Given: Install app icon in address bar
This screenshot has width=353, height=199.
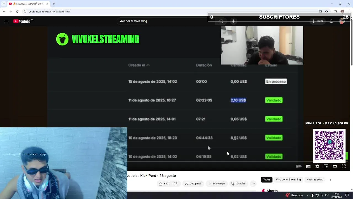Looking at the screenshot, I should 320,12.
